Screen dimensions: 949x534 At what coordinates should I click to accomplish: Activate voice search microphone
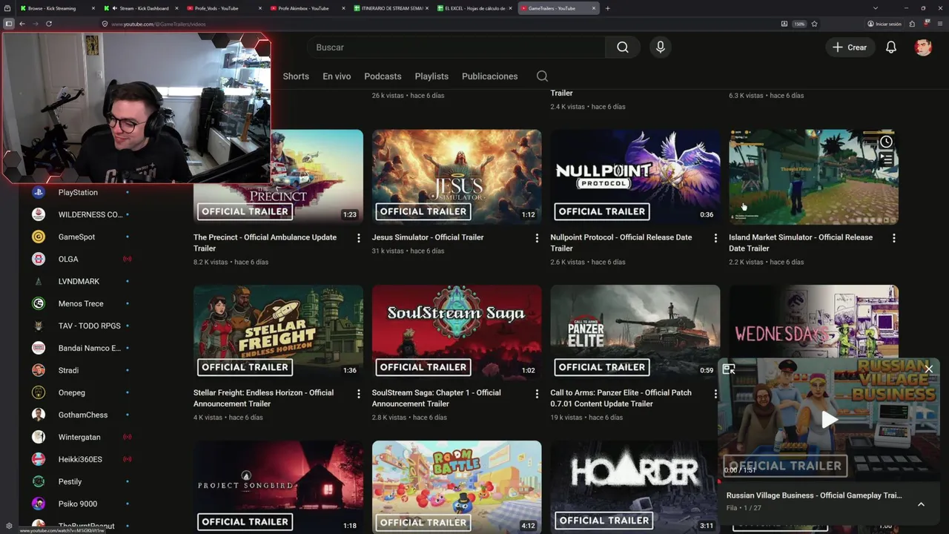click(x=661, y=47)
